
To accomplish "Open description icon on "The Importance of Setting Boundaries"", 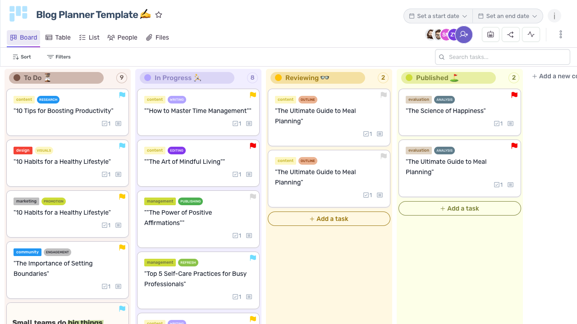I will [x=118, y=286].
